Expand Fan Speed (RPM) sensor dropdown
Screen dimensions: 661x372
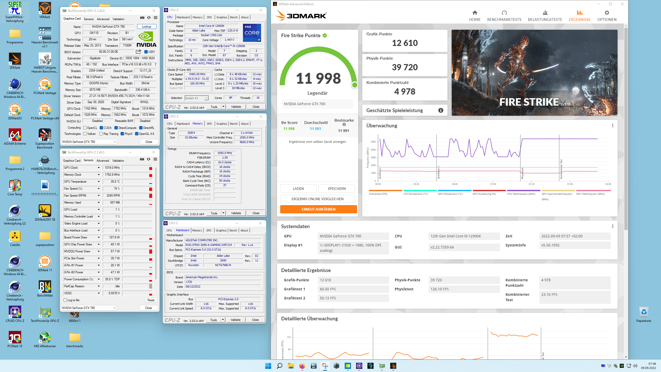pyautogui.click(x=99, y=196)
